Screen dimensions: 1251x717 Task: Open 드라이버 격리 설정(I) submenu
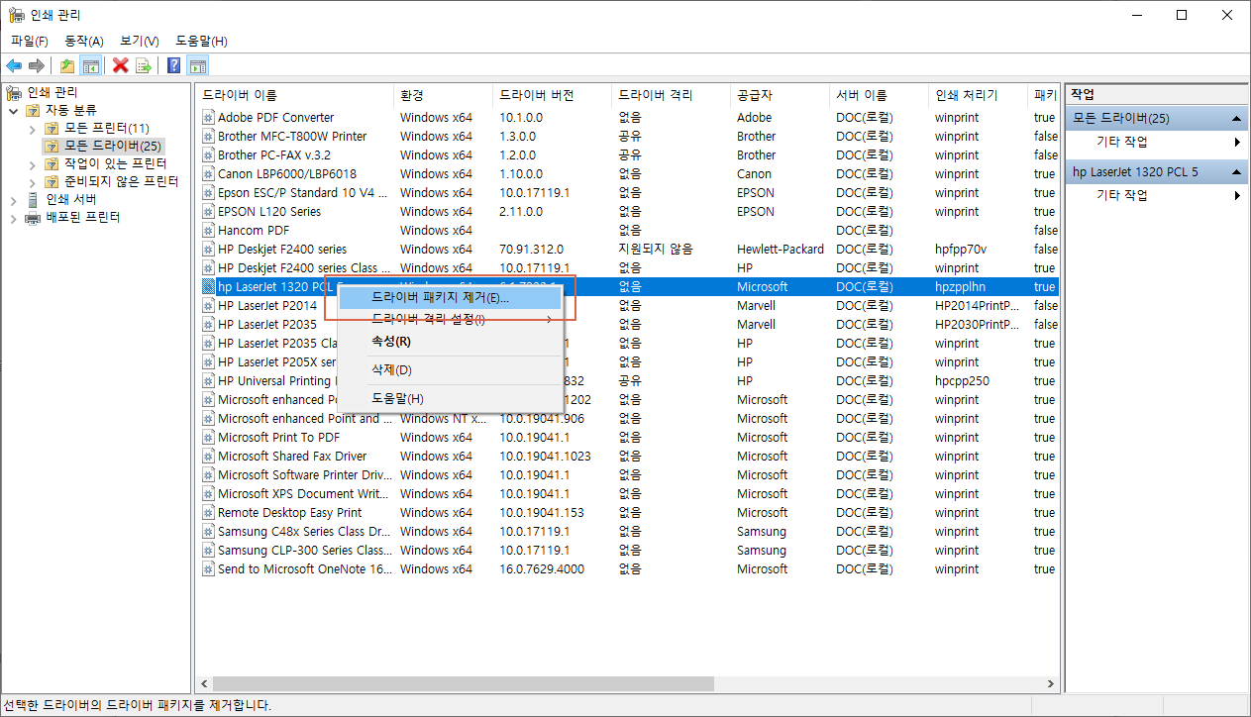(x=451, y=319)
